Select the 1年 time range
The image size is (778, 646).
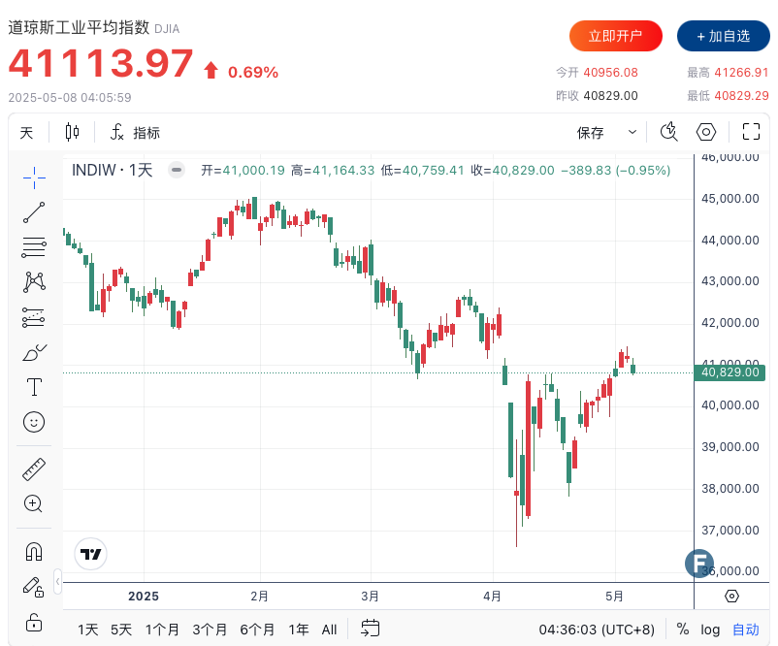pos(300,630)
